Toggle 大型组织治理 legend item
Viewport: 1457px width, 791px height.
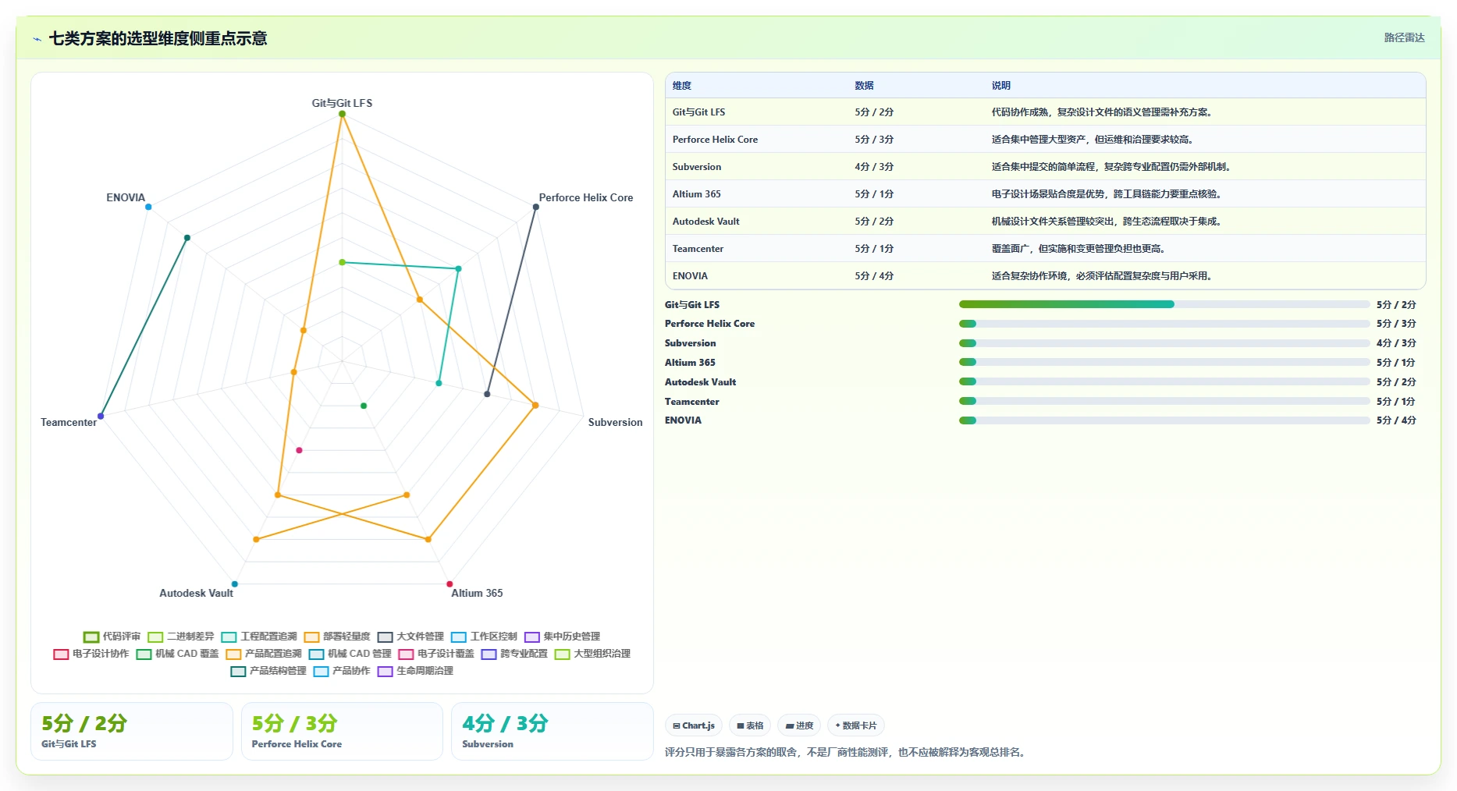coord(592,654)
